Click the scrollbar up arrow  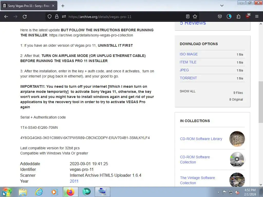[x=261, y=24]
